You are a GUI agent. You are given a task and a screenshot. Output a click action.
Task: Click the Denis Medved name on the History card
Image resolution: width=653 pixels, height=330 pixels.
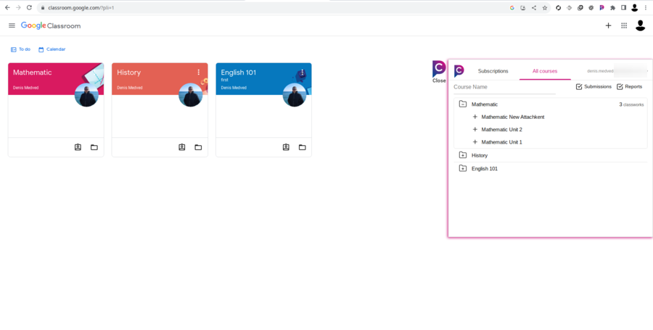point(130,88)
